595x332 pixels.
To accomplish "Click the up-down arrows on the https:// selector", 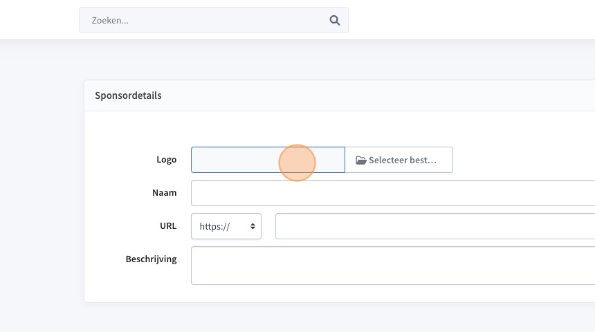I will point(253,226).
